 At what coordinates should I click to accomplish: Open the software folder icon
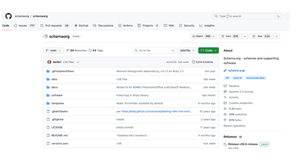pyautogui.click(x=48, y=95)
